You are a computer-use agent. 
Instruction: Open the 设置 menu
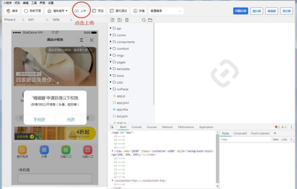coord(50,3)
